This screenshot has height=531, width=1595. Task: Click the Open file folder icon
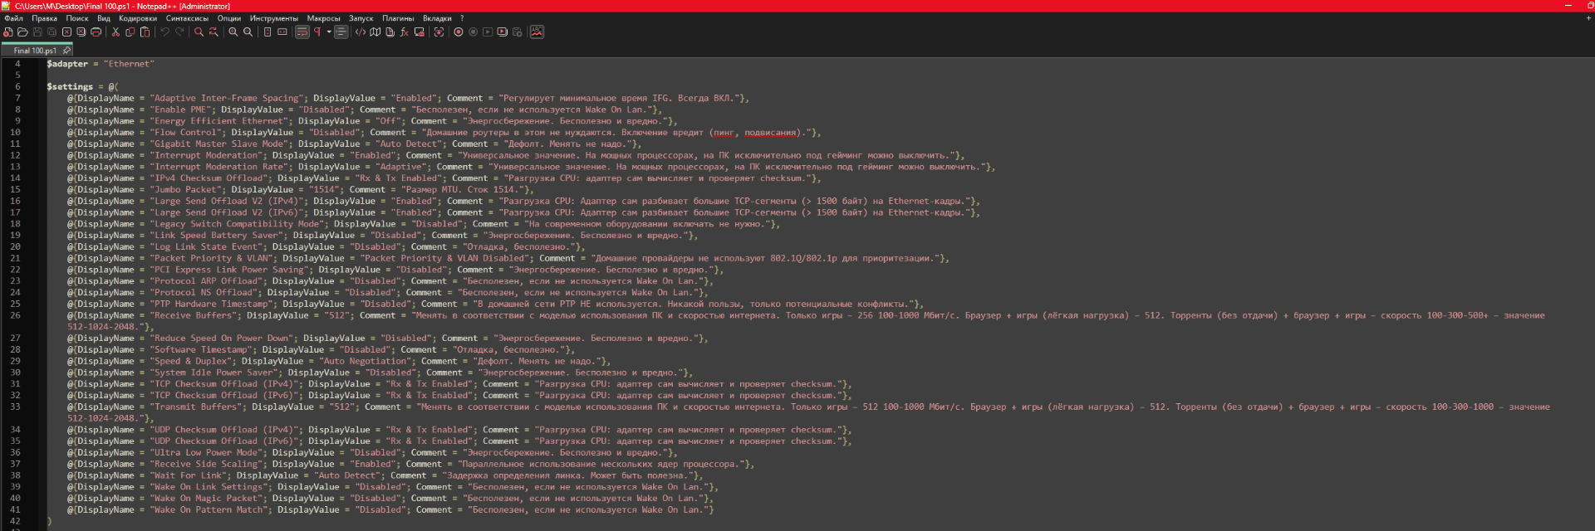23,32
